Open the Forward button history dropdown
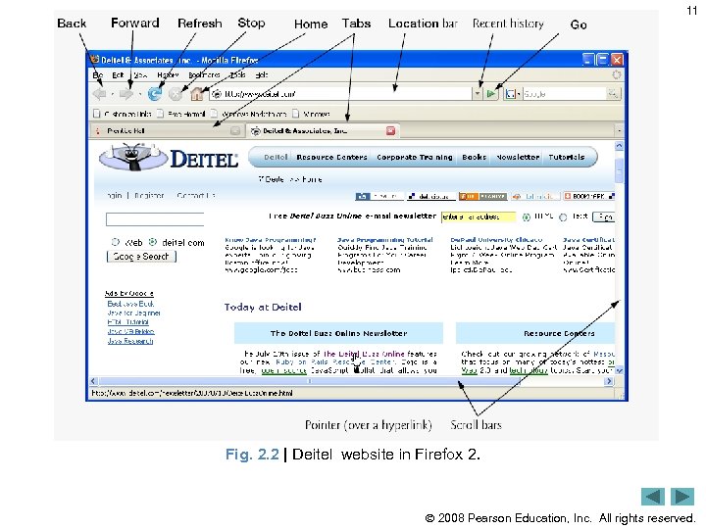 pyautogui.click(x=140, y=94)
